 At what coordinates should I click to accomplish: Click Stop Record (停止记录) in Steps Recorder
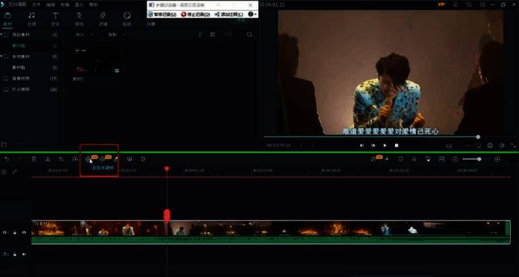[x=195, y=14]
